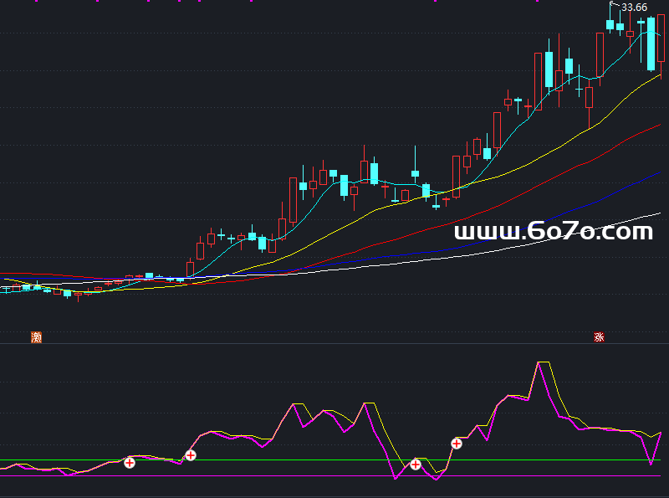Click the 33.66 high price label
The image size is (669, 498).
point(635,8)
